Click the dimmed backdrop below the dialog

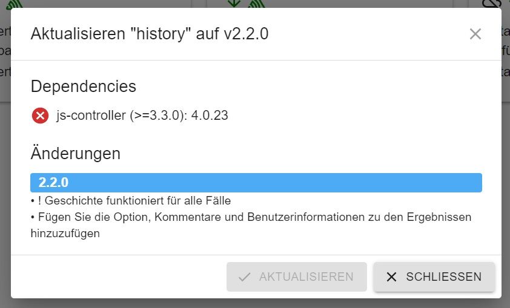[x=254, y=303]
